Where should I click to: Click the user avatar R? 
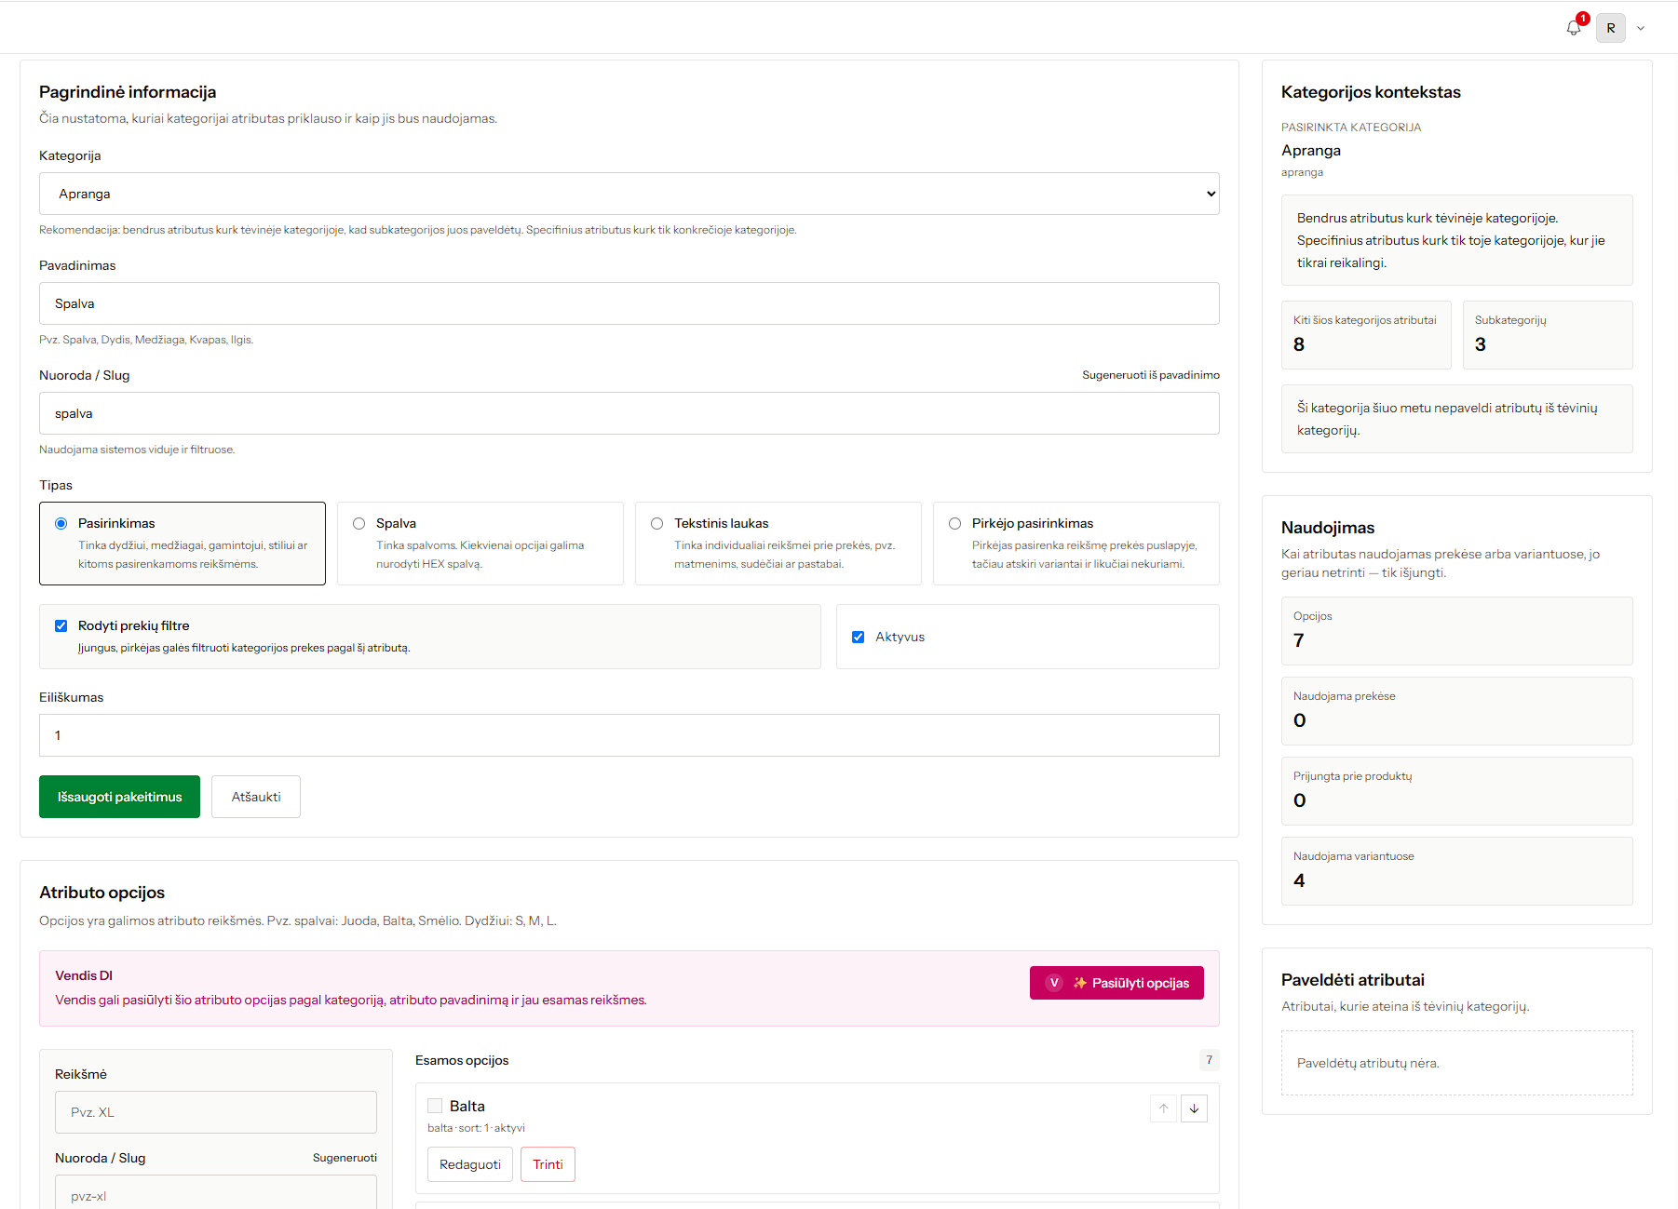[1611, 28]
